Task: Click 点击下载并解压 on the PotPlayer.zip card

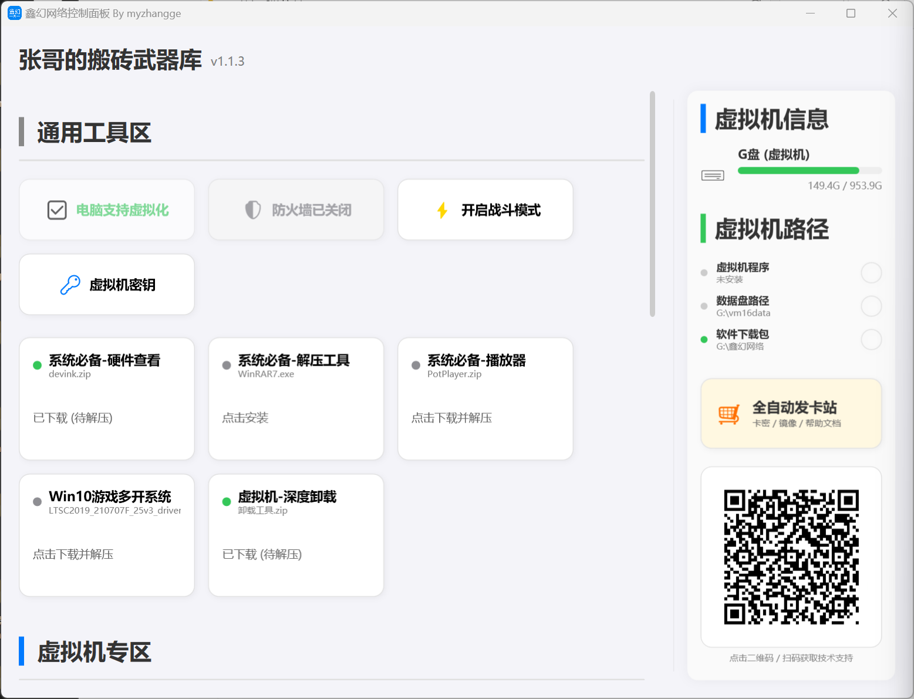Action: coord(451,418)
